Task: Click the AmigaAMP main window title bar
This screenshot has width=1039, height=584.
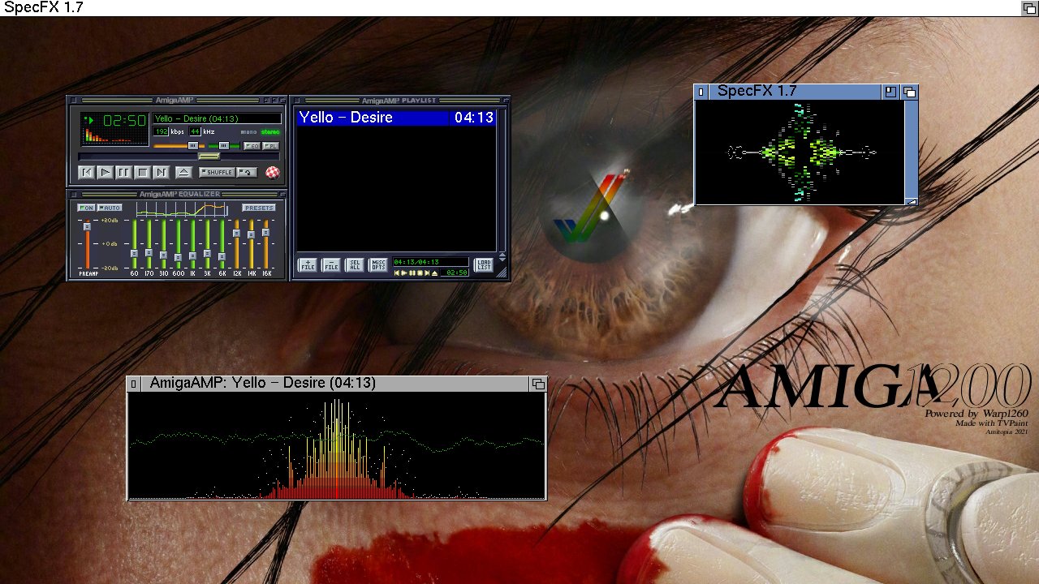Action: coord(176,100)
